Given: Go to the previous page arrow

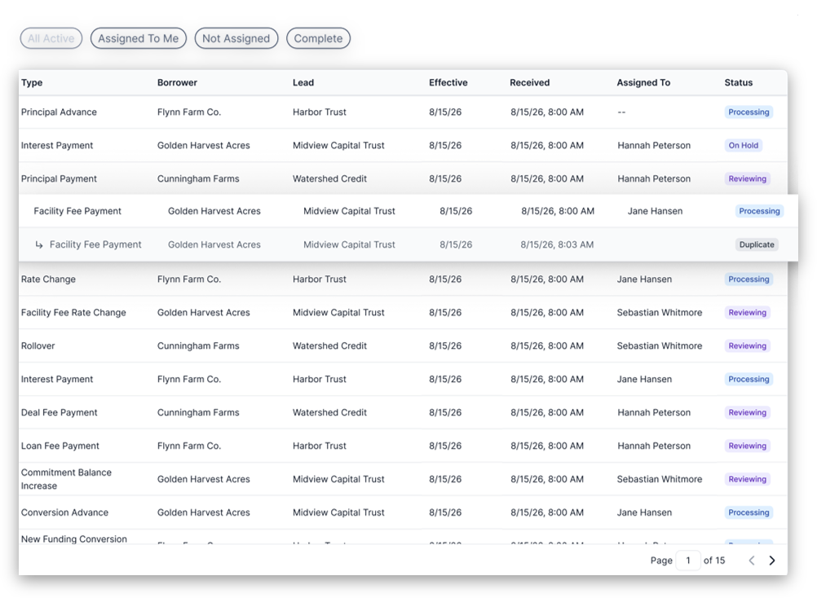Looking at the screenshot, I should click(751, 561).
